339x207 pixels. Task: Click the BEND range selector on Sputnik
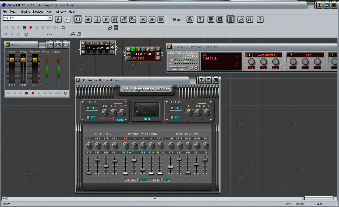(162, 180)
